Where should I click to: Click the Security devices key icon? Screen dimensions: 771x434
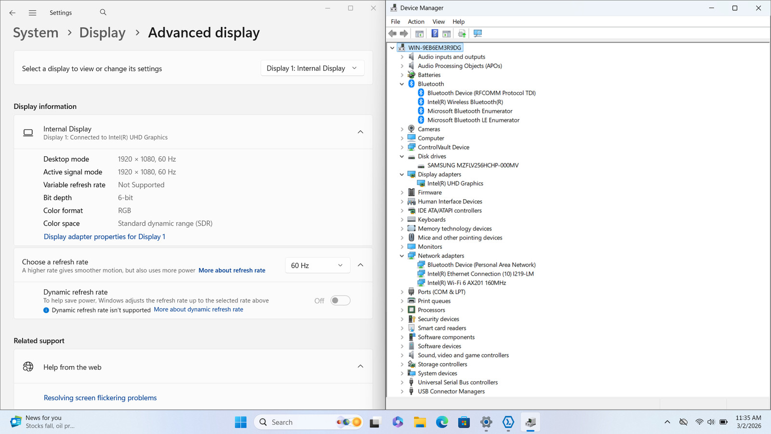(412, 319)
